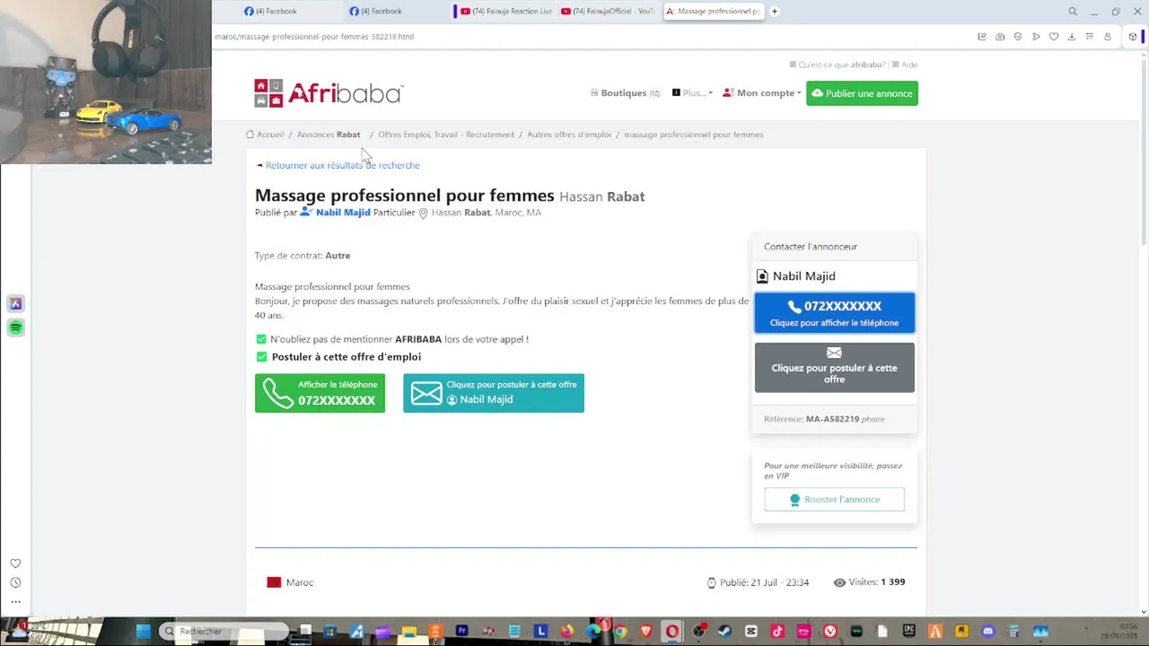Open Easy Setup sliders icon
The height and width of the screenshot is (646, 1149).
[1090, 37]
